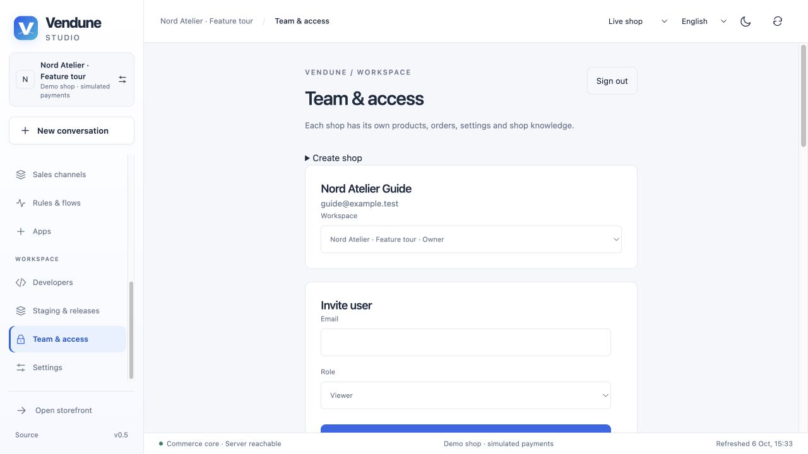Click the Developers code icon
The width and height of the screenshot is (808, 454).
(x=21, y=282)
